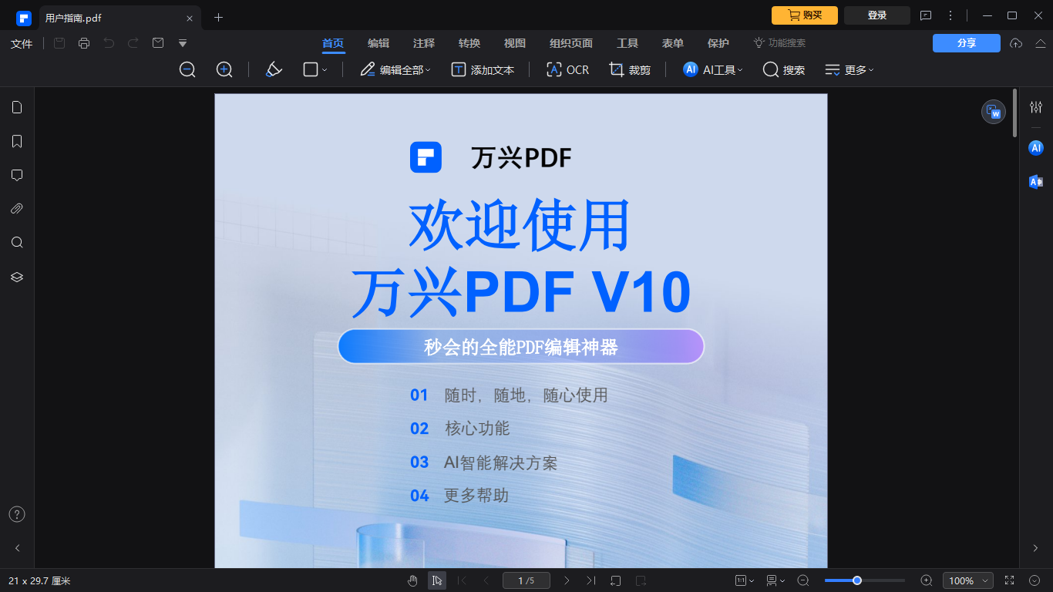Expand the 编辑全部 dropdown
The width and height of the screenshot is (1053, 592).
point(395,69)
